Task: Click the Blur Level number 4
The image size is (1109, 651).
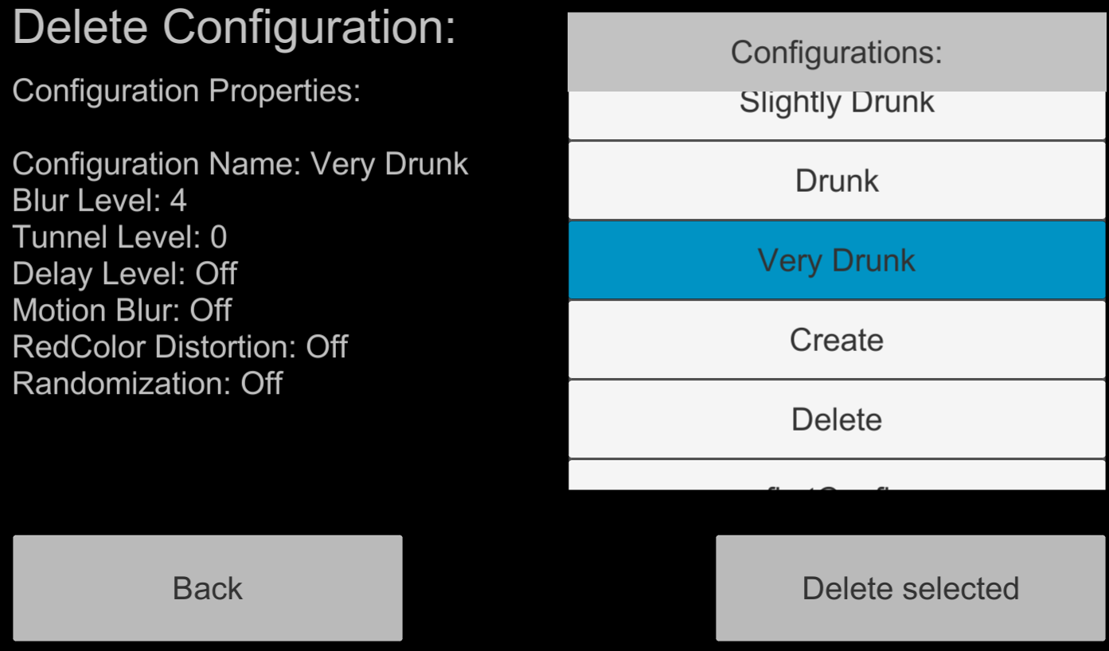Action: [178, 201]
